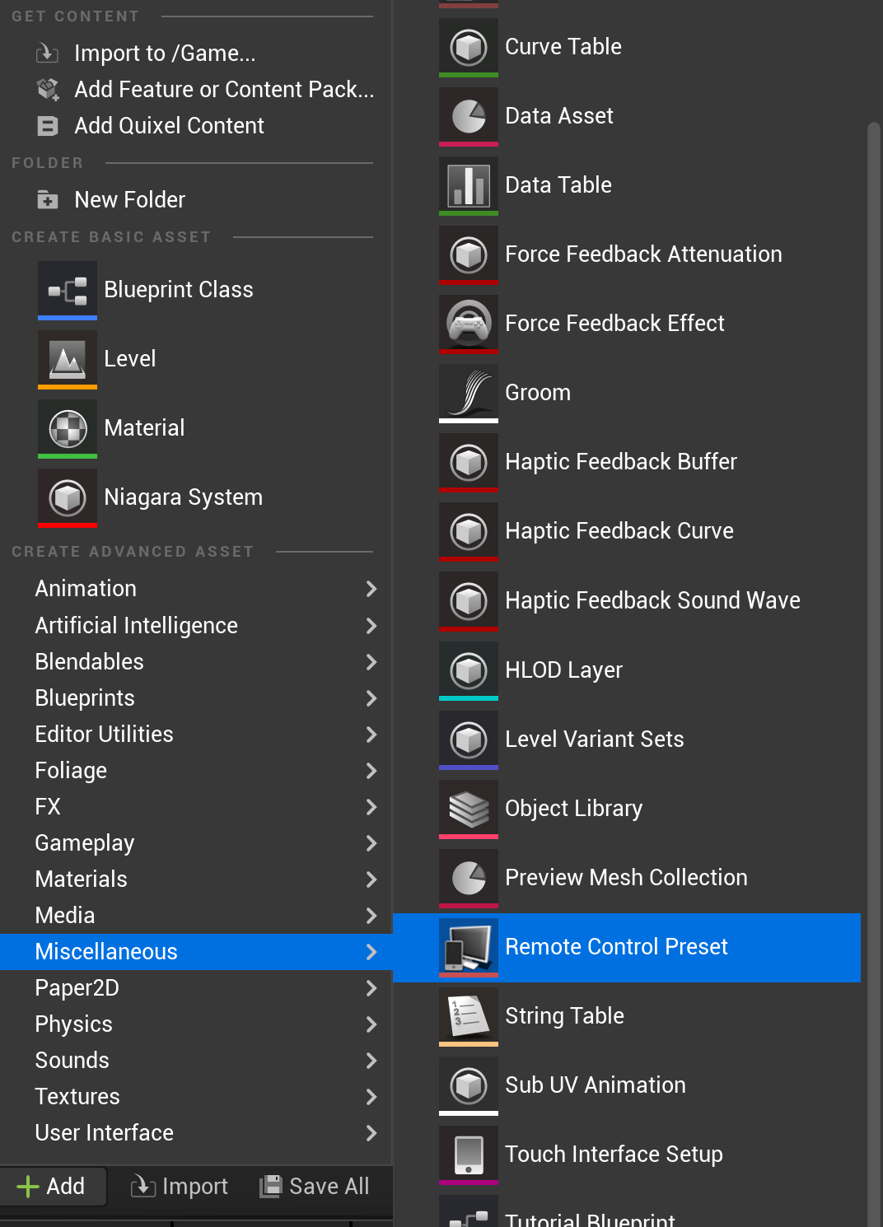This screenshot has height=1227, width=883.
Task: Click the Add button
Action: [52, 1186]
